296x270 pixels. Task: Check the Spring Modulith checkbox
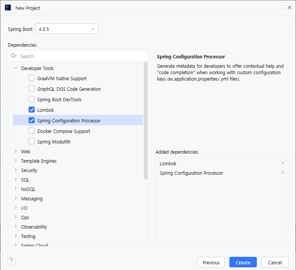[x=32, y=141]
